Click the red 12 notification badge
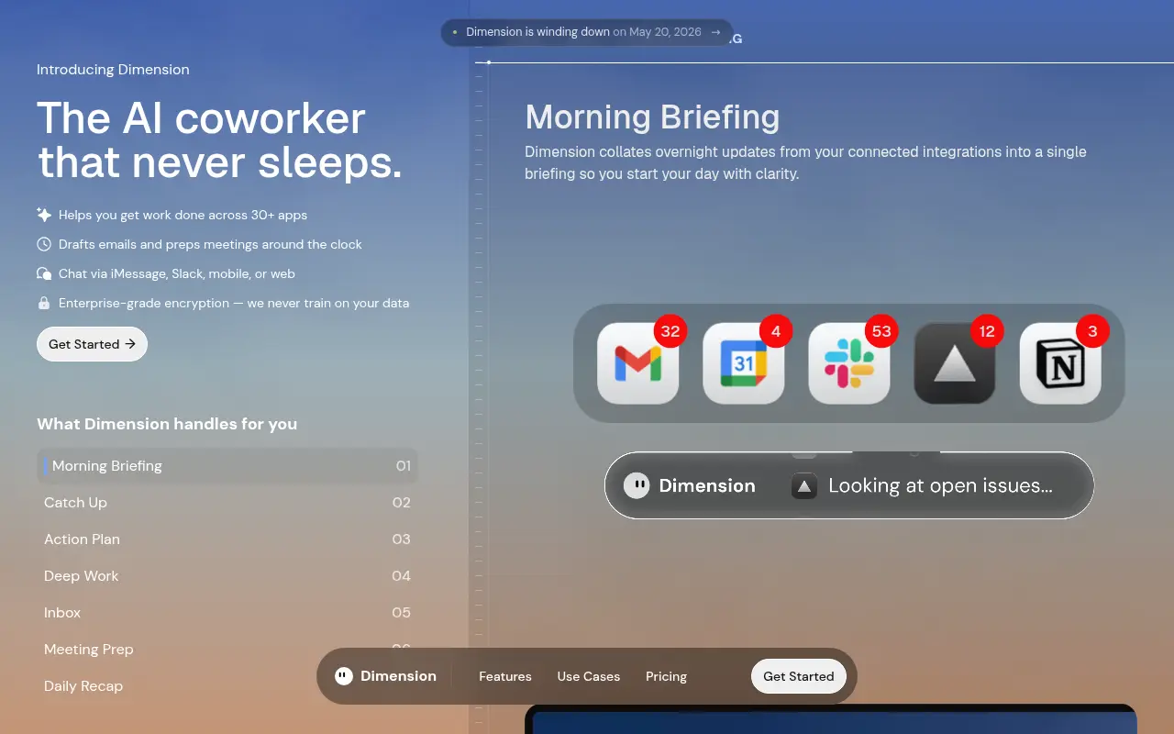 point(987,331)
